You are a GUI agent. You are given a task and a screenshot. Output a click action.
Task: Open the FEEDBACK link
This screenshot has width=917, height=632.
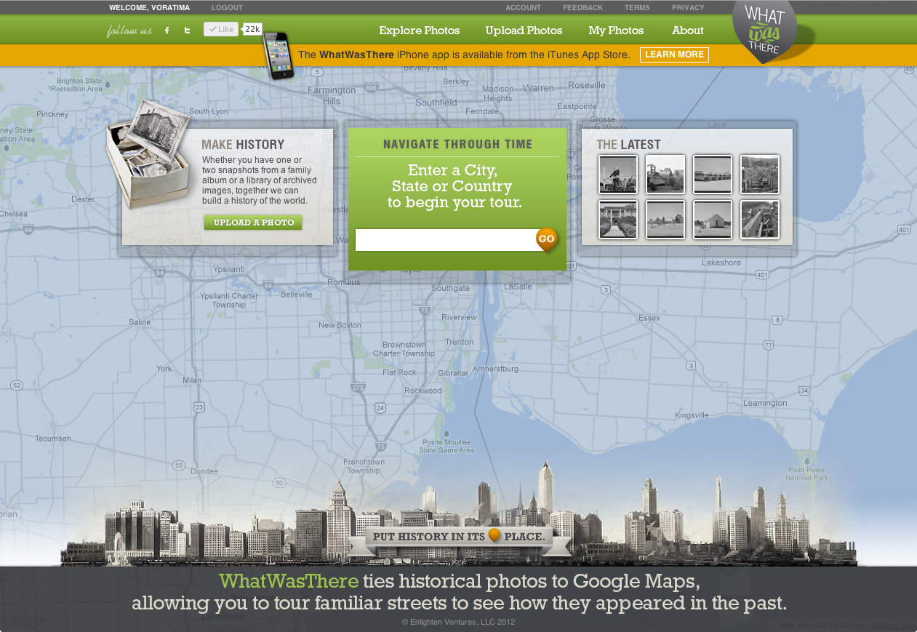tap(582, 7)
